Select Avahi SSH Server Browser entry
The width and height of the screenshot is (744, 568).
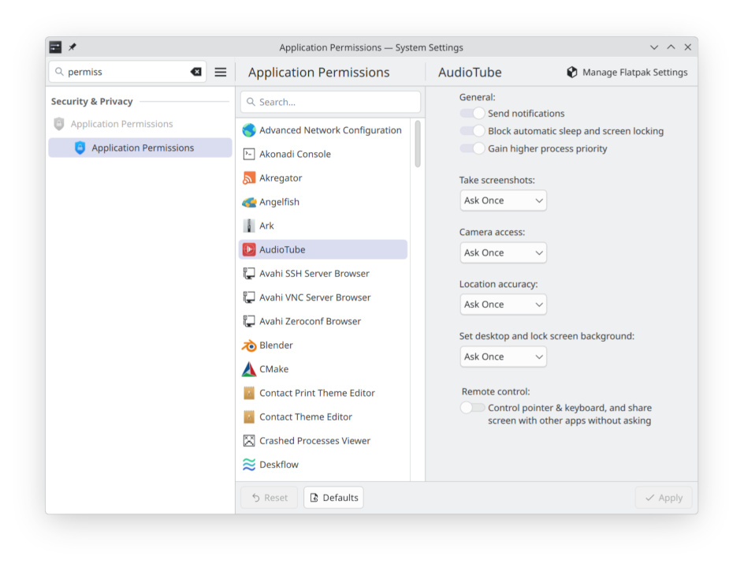[x=314, y=274]
